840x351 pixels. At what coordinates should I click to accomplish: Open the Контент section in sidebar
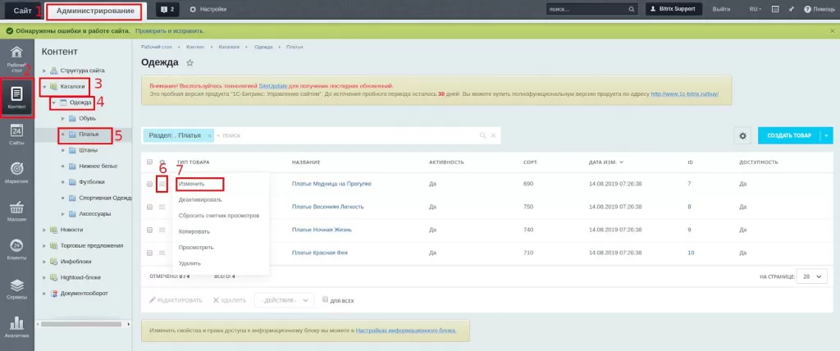17,97
